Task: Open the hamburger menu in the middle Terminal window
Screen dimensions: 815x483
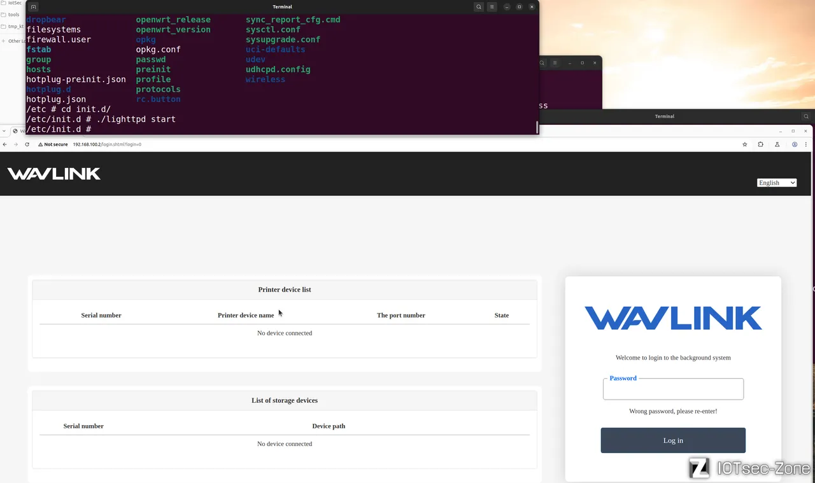Action: click(x=555, y=63)
